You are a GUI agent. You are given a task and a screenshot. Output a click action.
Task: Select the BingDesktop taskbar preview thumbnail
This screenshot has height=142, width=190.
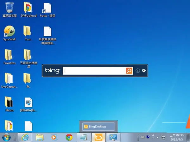click(x=98, y=127)
